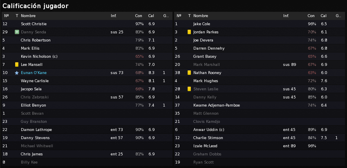Sort right table by Inf. column
The image size is (347, 168).
[286, 16]
